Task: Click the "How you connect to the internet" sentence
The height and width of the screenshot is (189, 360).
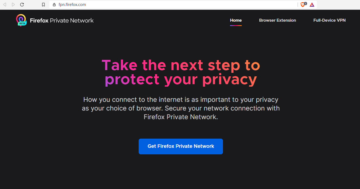Action: pyautogui.click(x=181, y=100)
